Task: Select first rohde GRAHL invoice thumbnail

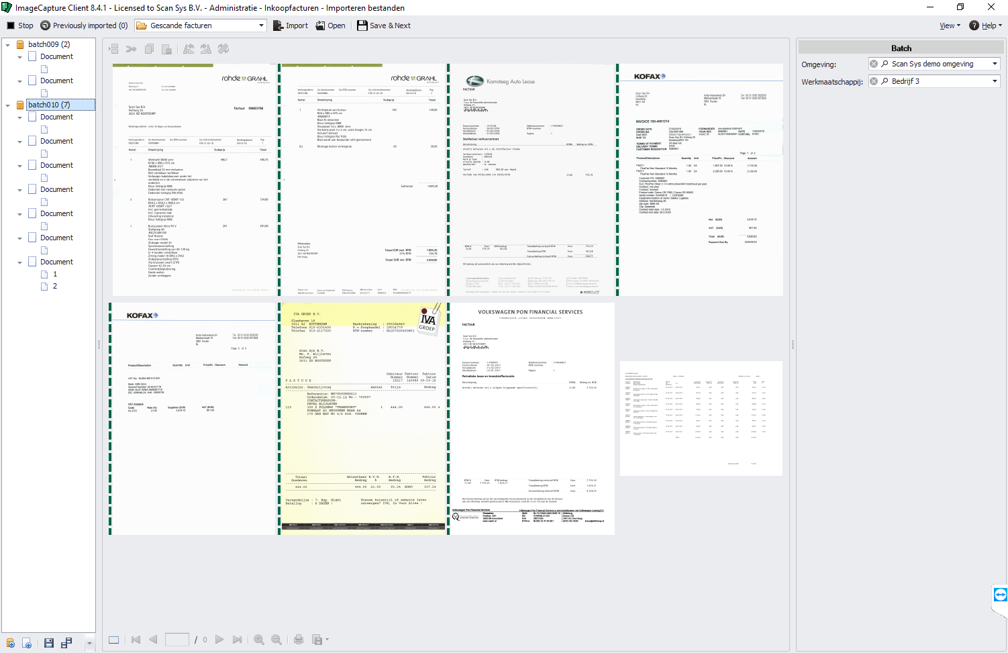Action: tap(195, 180)
